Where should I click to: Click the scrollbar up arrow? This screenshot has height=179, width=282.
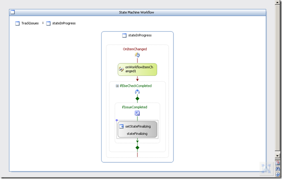point(277,3)
